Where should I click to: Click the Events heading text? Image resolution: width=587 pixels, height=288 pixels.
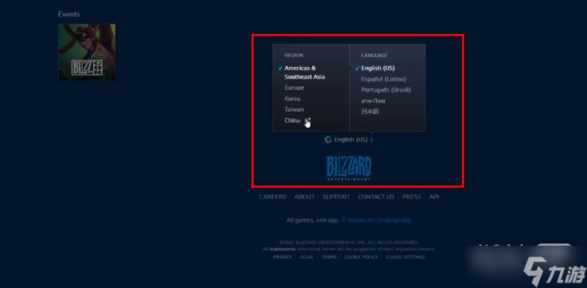pos(69,14)
